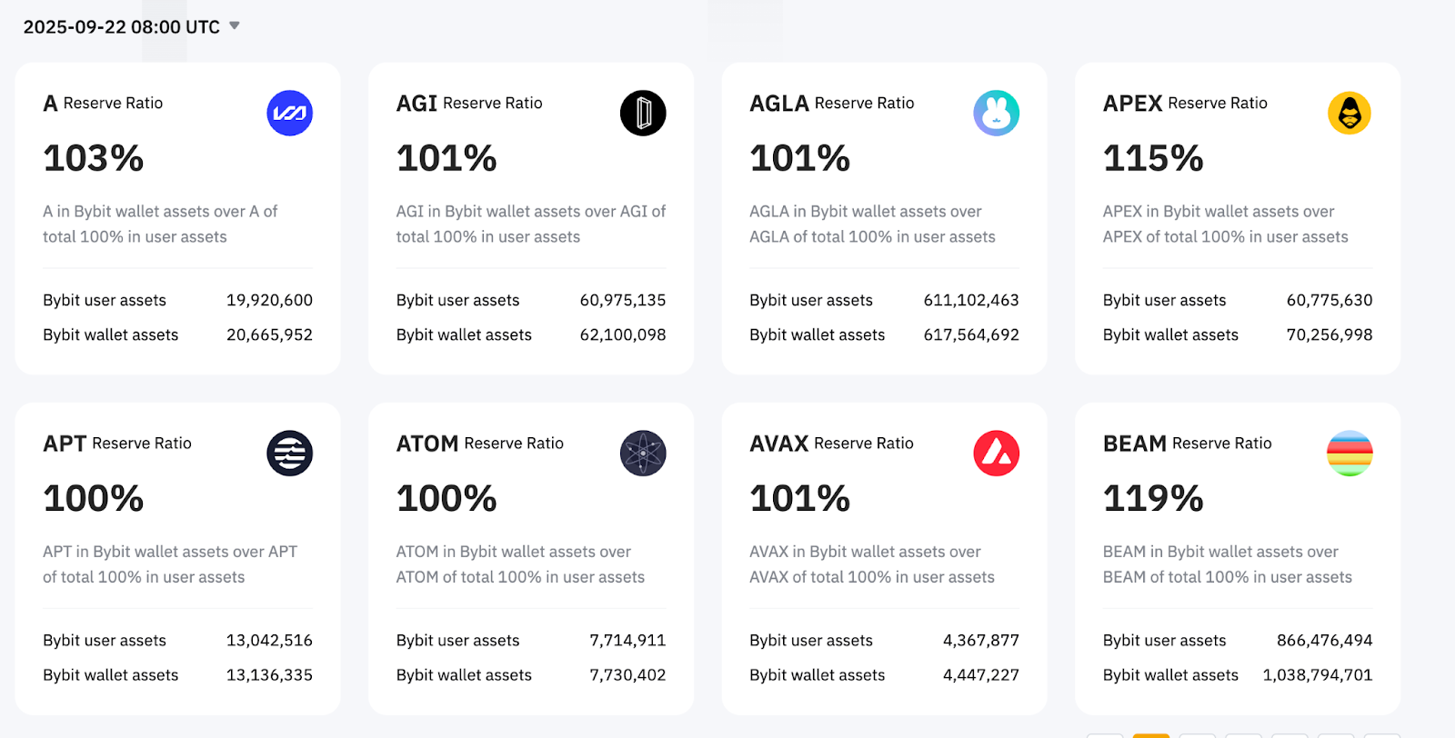The height and width of the screenshot is (738, 1455).
Task: Click the APEX token logo icon
Action: pos(1350,113)
